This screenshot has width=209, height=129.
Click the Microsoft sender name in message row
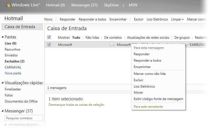tap(65, 45)
